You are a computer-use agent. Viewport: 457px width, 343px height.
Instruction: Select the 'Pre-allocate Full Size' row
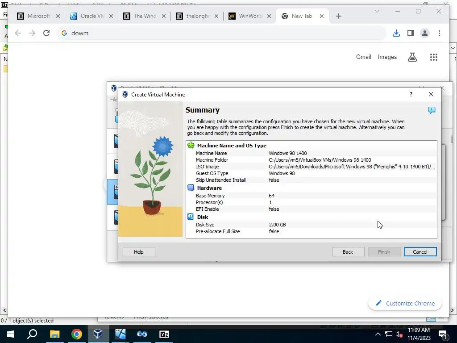[x=311, y=231]
